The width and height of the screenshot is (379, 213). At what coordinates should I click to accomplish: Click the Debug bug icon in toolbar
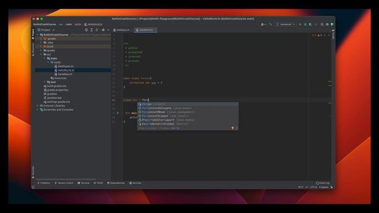(306, 24)
